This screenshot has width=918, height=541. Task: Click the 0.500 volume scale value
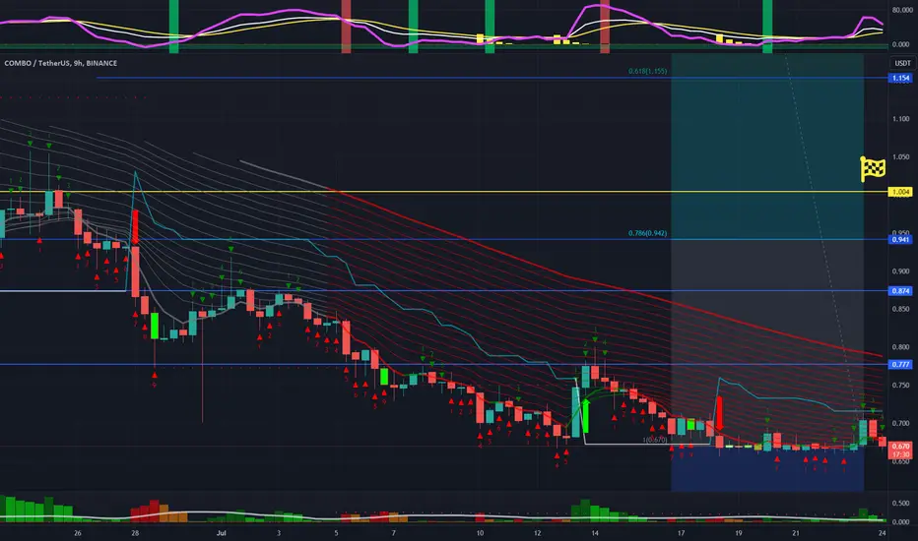click(x=900, y=503)
